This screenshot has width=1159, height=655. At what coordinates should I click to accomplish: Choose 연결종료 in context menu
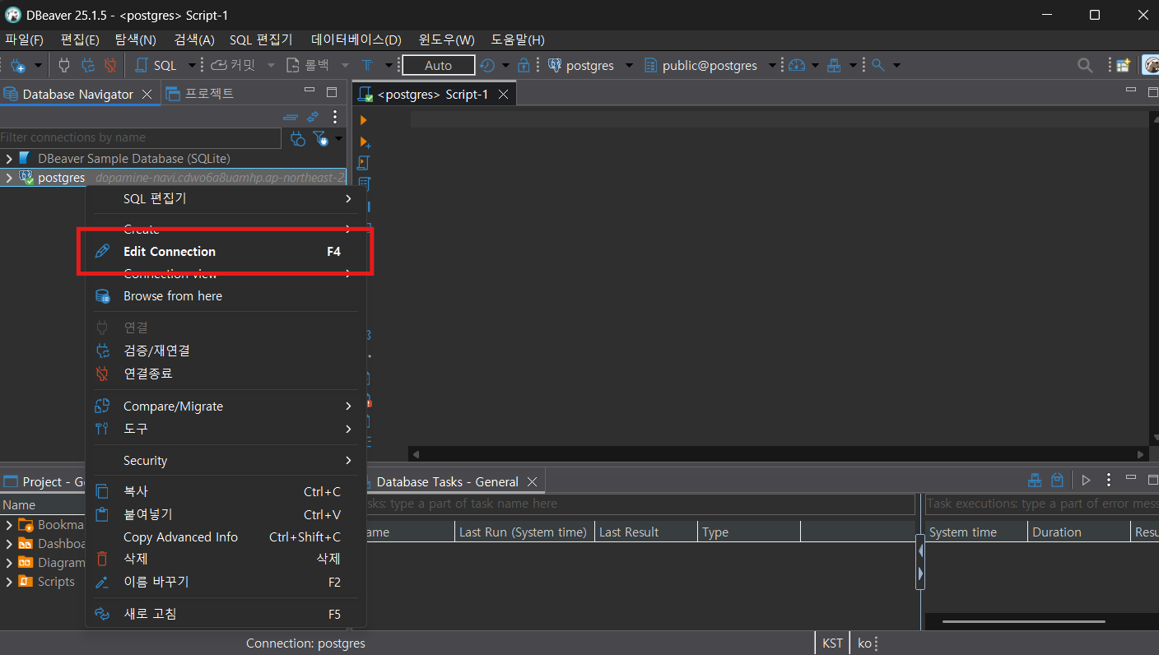click(x=226, y=374)
